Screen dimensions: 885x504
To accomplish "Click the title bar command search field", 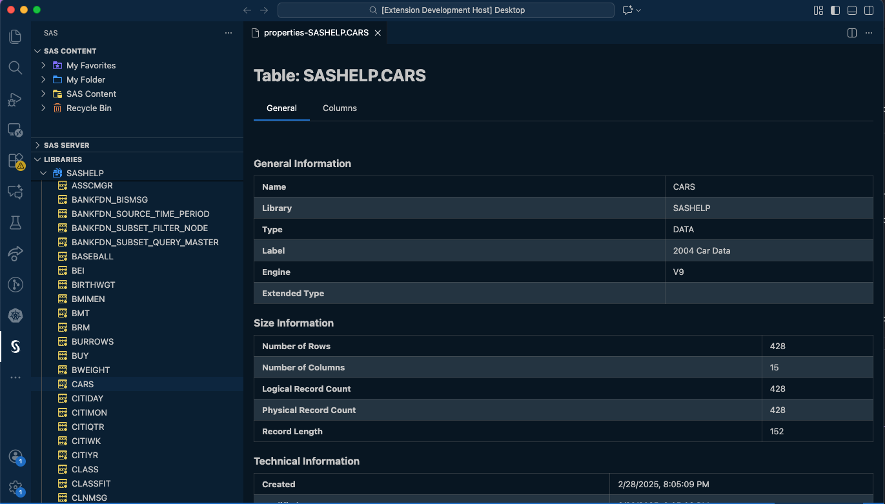I will 445,10.
